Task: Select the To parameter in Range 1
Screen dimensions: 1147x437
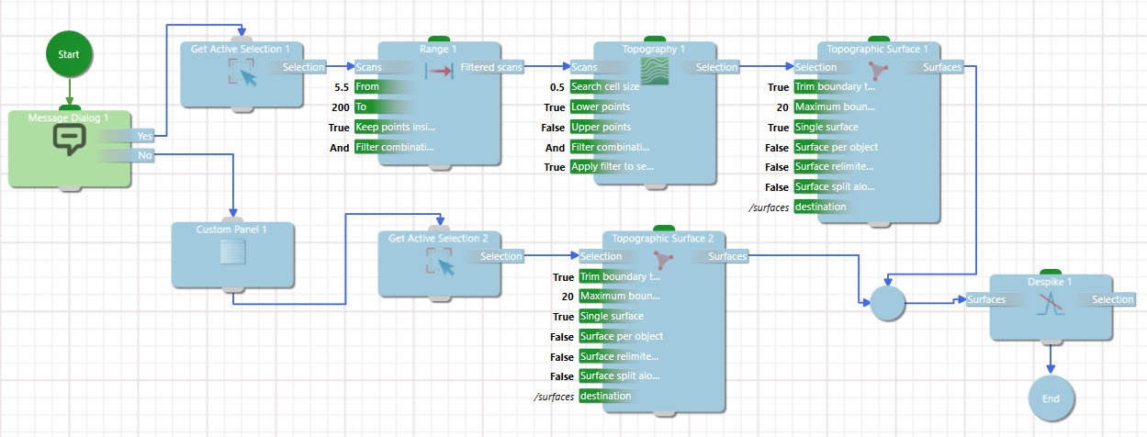Action: [x=383, y=107]
